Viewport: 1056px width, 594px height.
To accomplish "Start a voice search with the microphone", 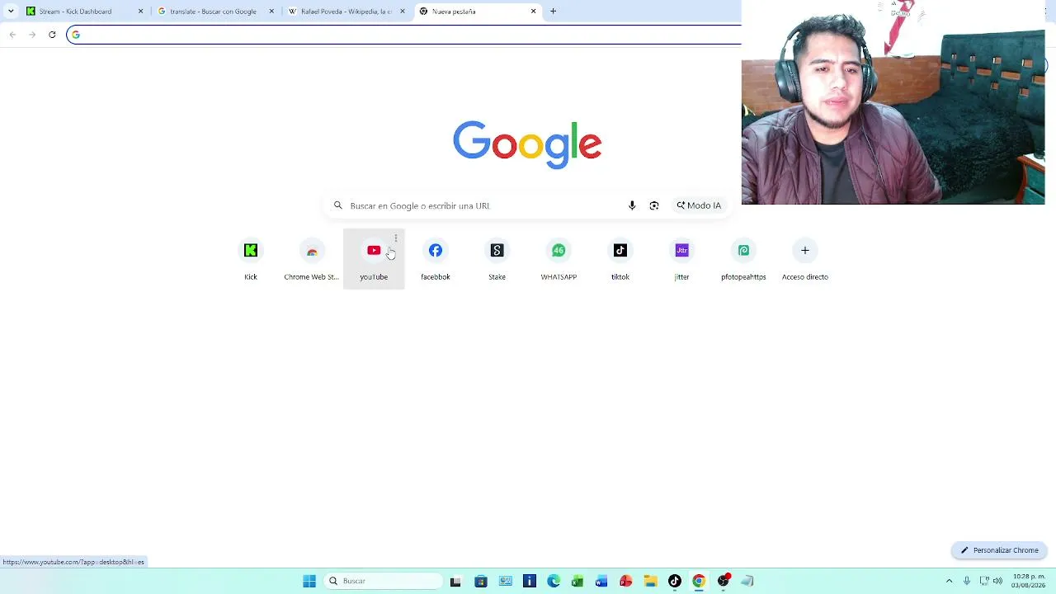I will [x=632, y=205].
